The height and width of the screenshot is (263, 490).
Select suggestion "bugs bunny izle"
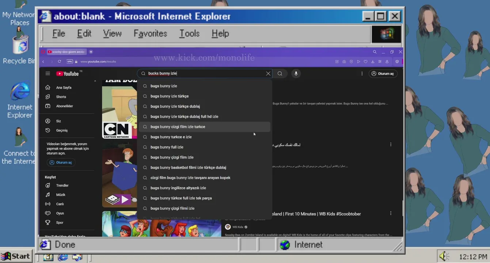point(205,86)
